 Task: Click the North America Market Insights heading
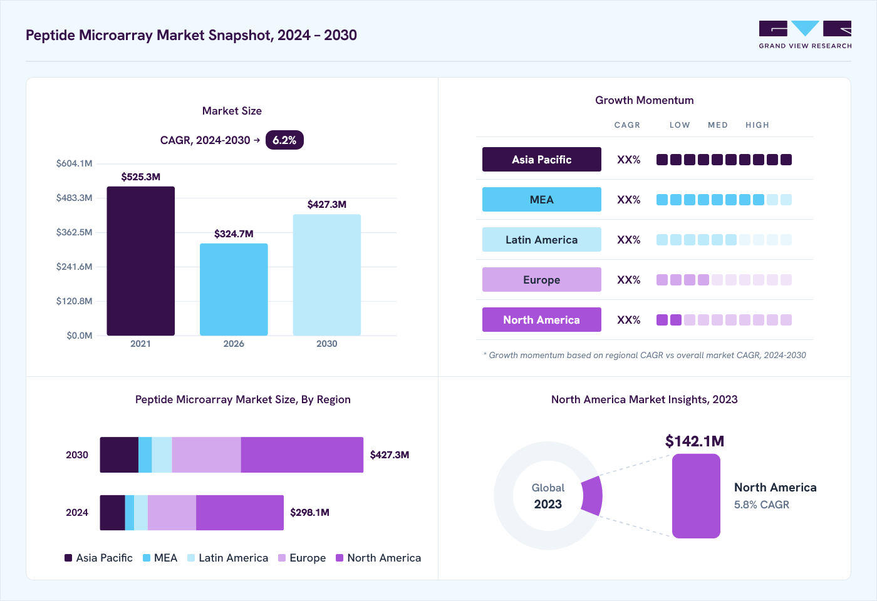(645, 399)
